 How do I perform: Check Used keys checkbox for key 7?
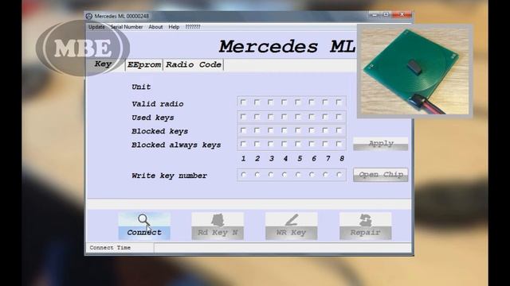tap(325, 117)
